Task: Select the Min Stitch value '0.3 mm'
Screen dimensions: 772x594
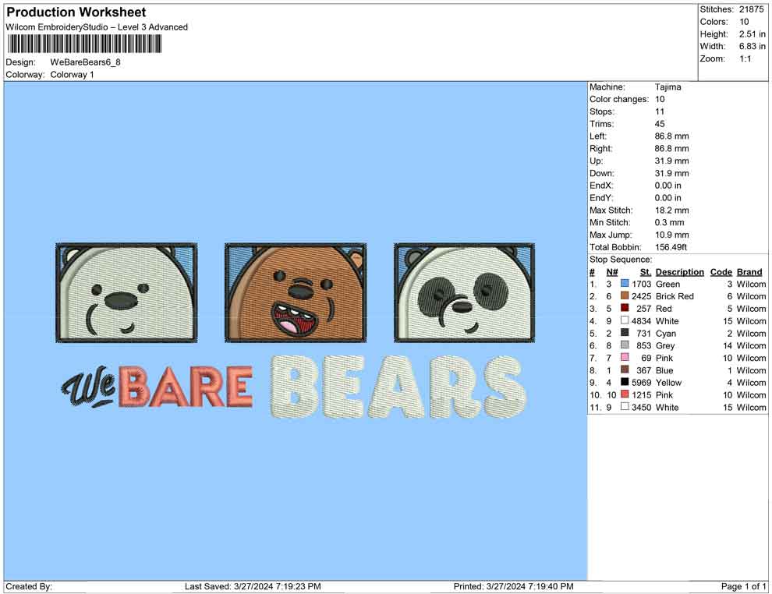Action: click(x=670, y=222)
